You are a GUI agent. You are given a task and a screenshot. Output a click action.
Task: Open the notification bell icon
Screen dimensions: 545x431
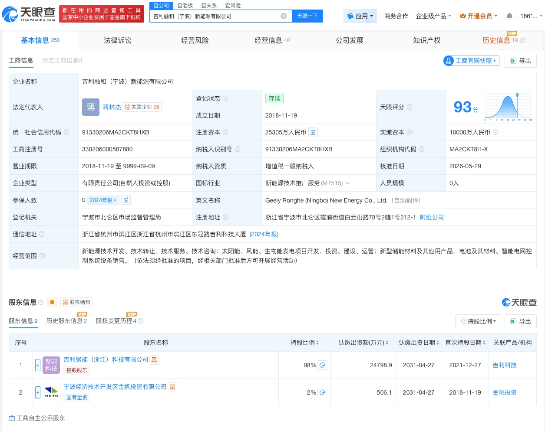[x=509, y=16]
